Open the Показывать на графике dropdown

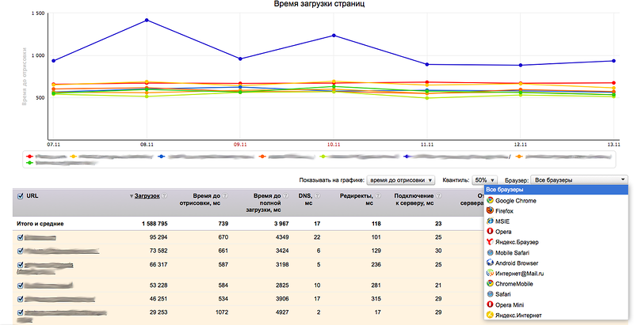(x=403, y=180)
